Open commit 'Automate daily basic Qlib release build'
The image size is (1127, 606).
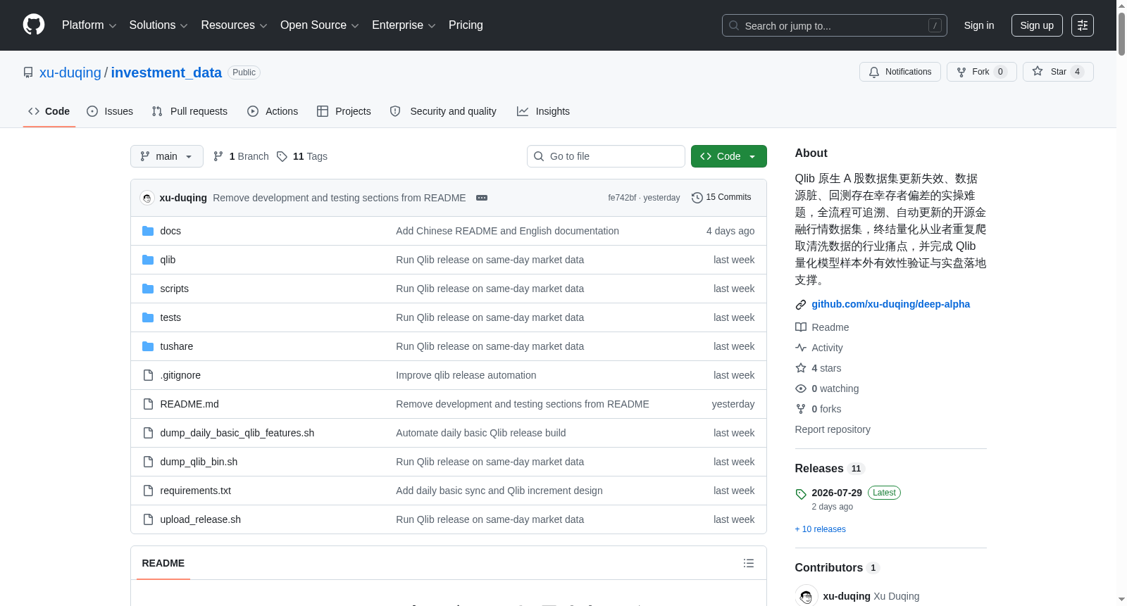[481, 433]
